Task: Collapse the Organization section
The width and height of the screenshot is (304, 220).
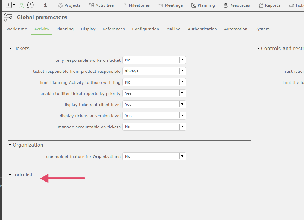Action: tap(10, 145)
